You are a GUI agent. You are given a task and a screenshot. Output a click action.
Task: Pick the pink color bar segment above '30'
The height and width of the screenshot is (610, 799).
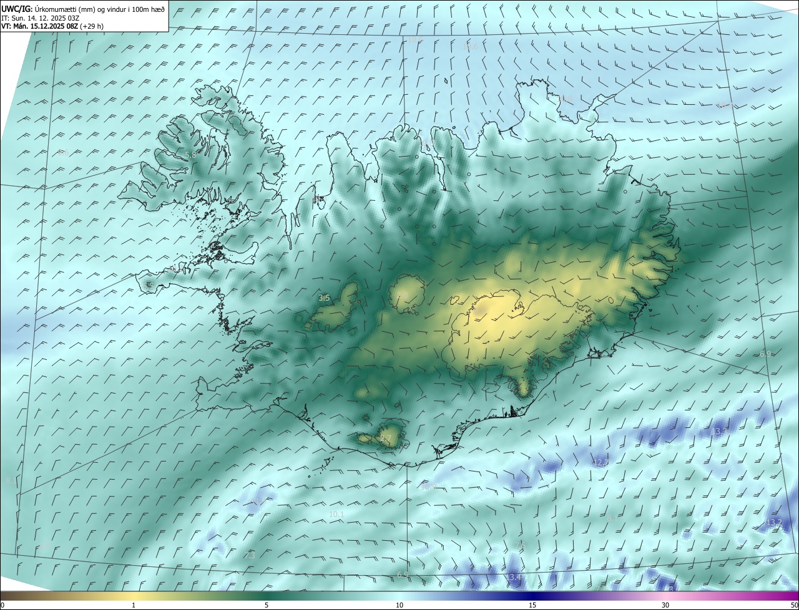pyautogui.click(x=665, y=596)
